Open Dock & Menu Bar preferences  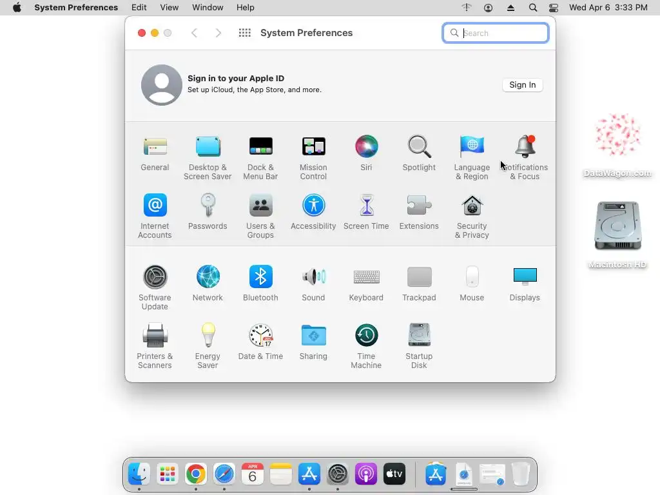pos(260,158)
